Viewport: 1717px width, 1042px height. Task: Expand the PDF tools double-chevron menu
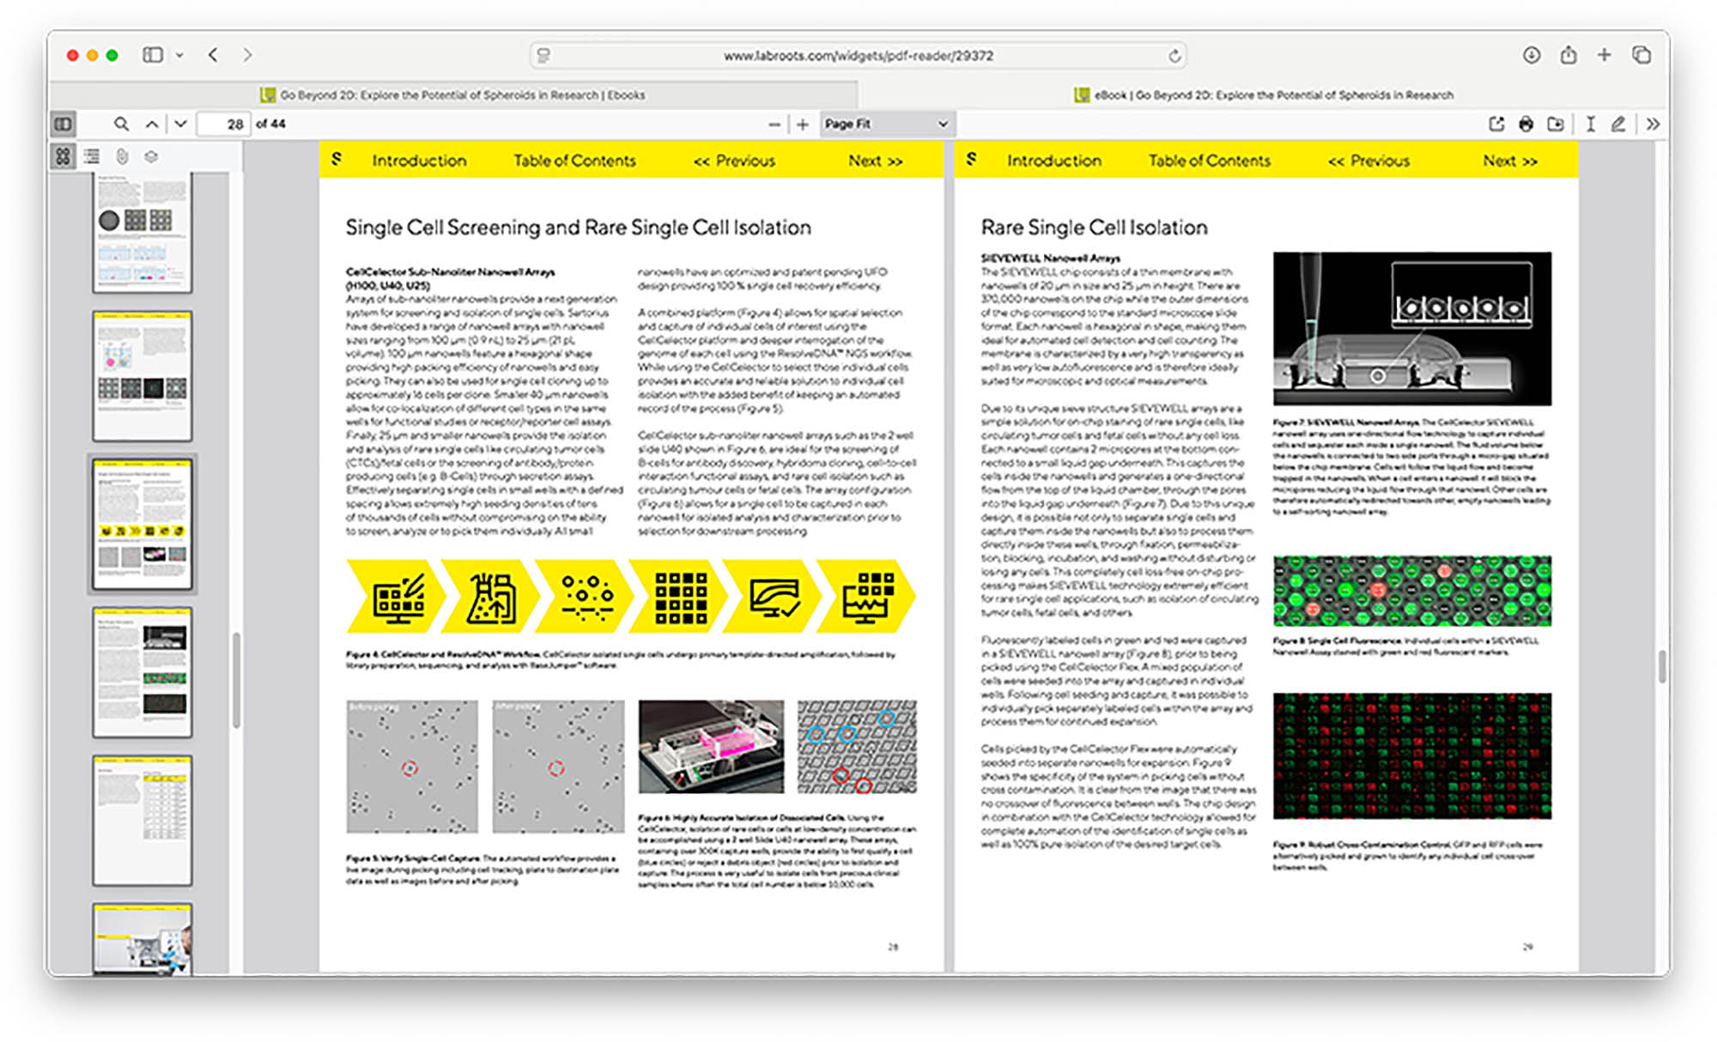tap(1653, 124)
